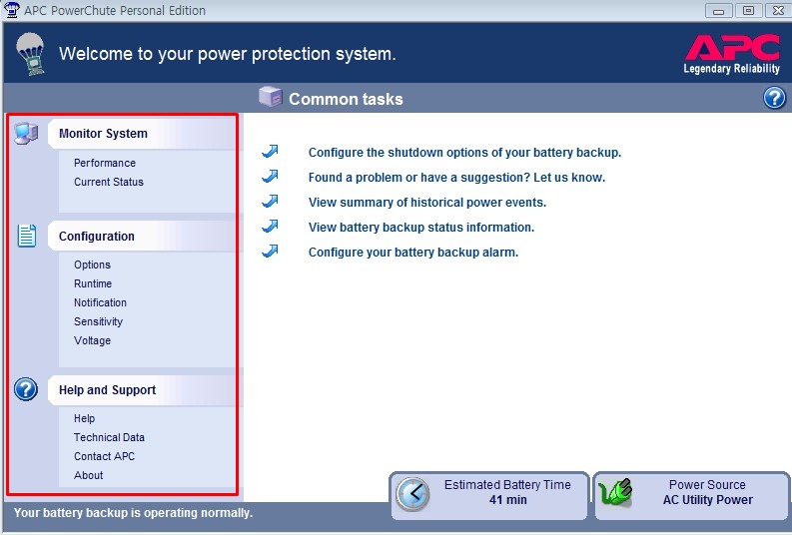Click View summary of historical power events
The image size is (792, 535).
tap(427, 203)
